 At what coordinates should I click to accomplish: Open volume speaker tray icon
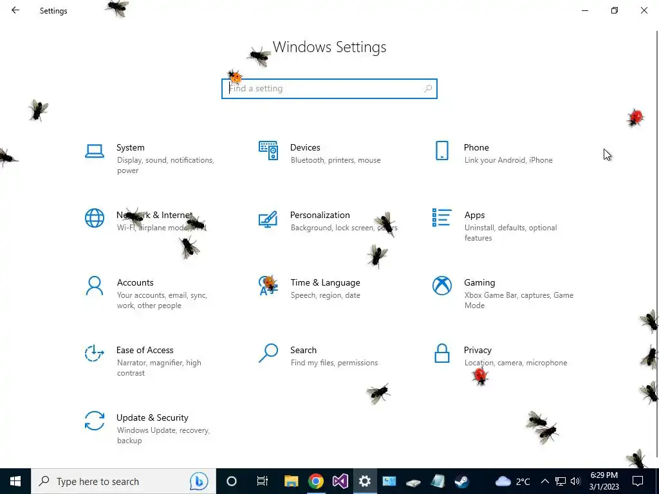point(575,481)
